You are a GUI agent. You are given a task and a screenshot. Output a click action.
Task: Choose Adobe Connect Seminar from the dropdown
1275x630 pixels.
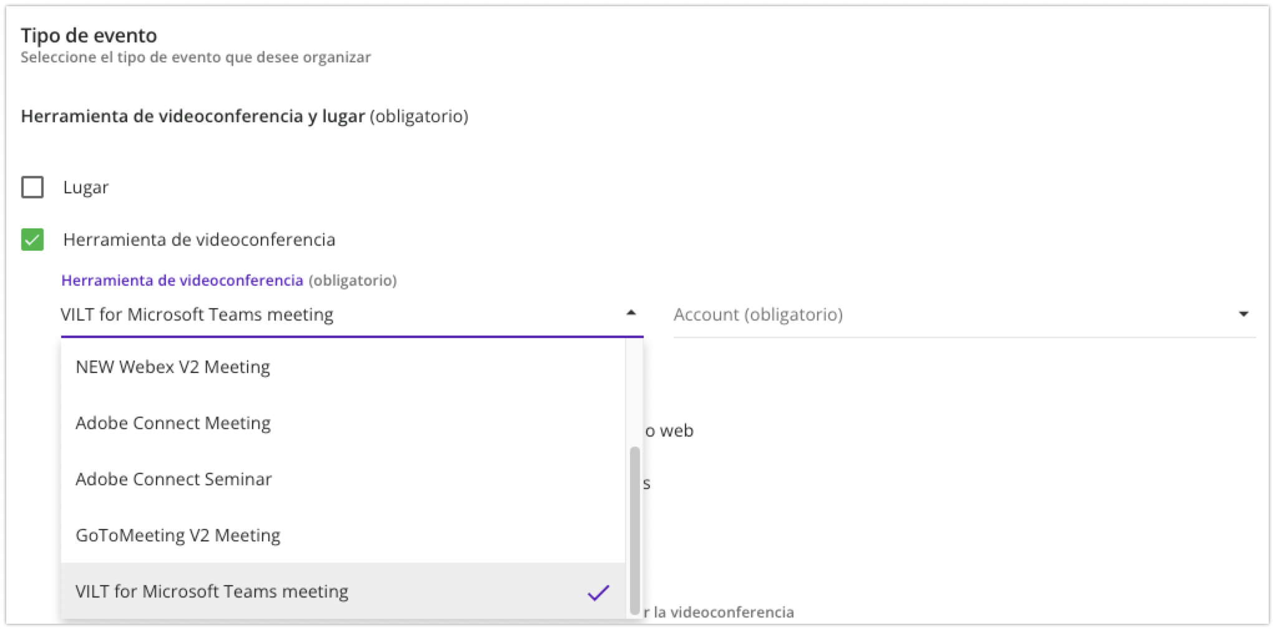(x=173, y=479)
